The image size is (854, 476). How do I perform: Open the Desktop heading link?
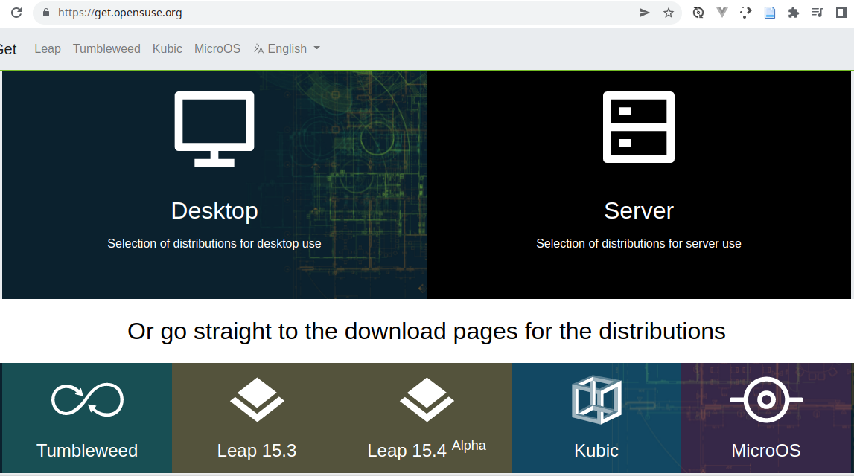(x=214, y=210)
